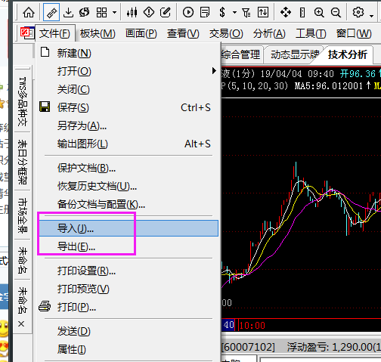
Task: Select the pencil drawing tool icon
Action: tap(51, 12)
